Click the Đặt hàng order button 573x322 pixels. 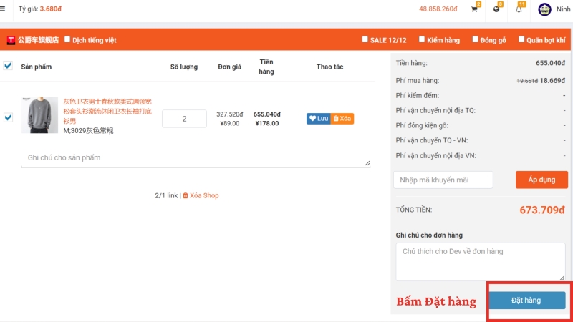click(x=526, y=301)
